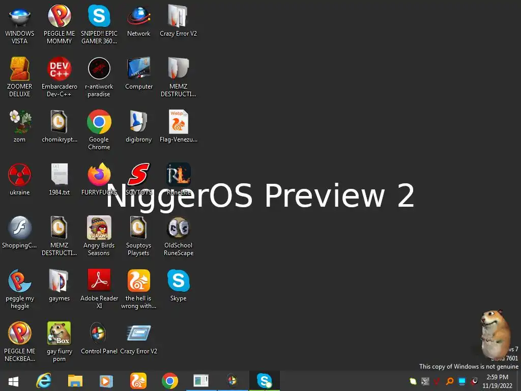The width and height of the screenshot is (521, 391).
Task: Open File Explorer from the taskbar
Action: [75, 381]
